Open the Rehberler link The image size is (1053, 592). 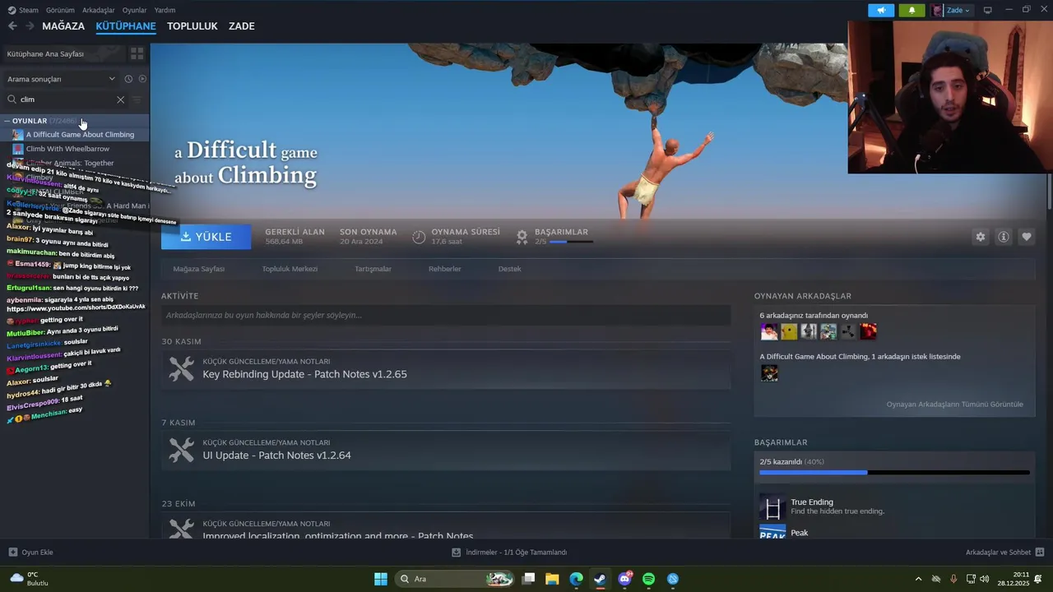click(x=444, y=269)
